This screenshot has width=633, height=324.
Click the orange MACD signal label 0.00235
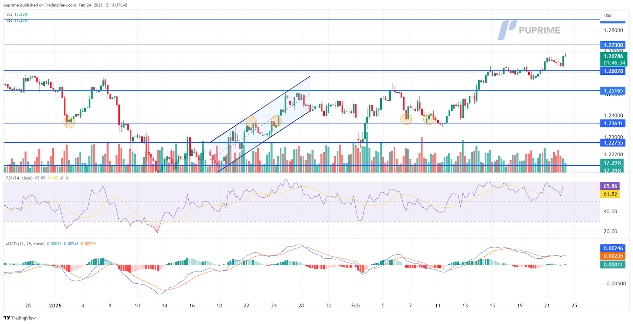(613, 256)
